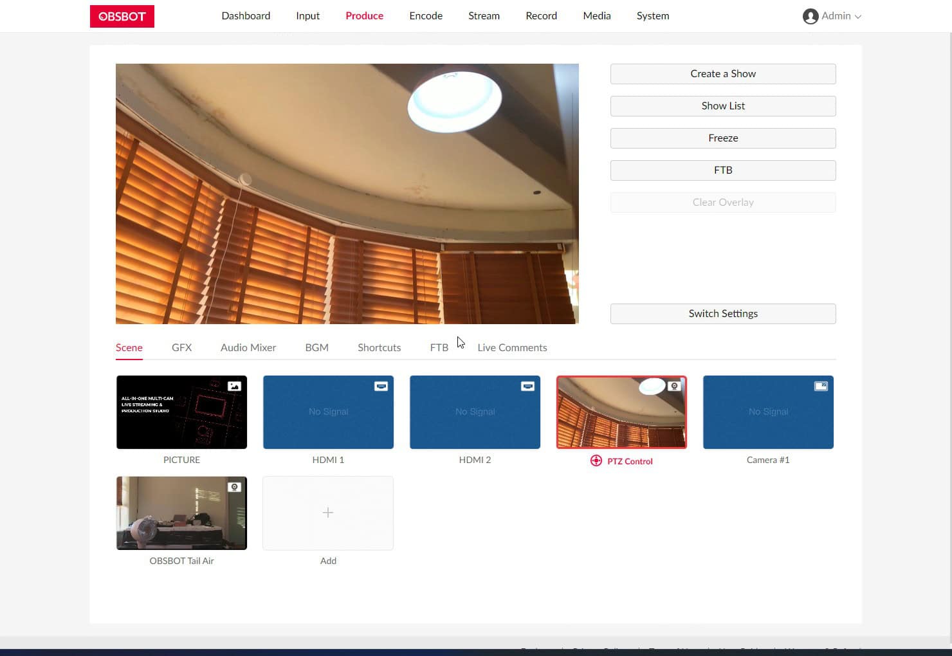Screen dimensions: 952x656
Task: Click the Admin user avatar icon
Action: coord(810,17)
